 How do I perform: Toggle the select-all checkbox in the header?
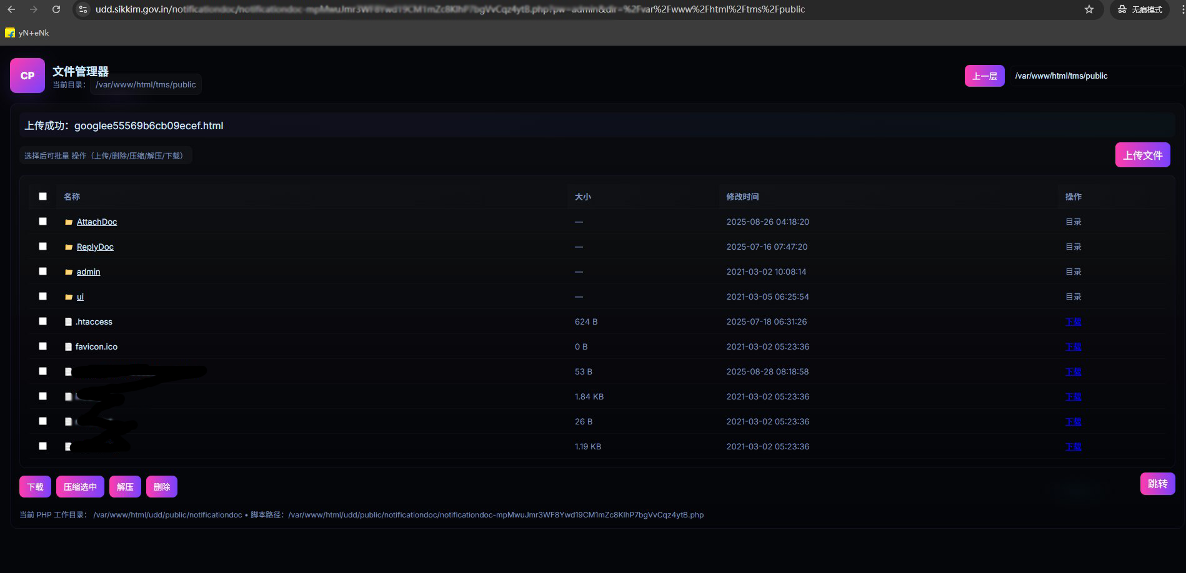pyautogui.click(x=42, y=196)
